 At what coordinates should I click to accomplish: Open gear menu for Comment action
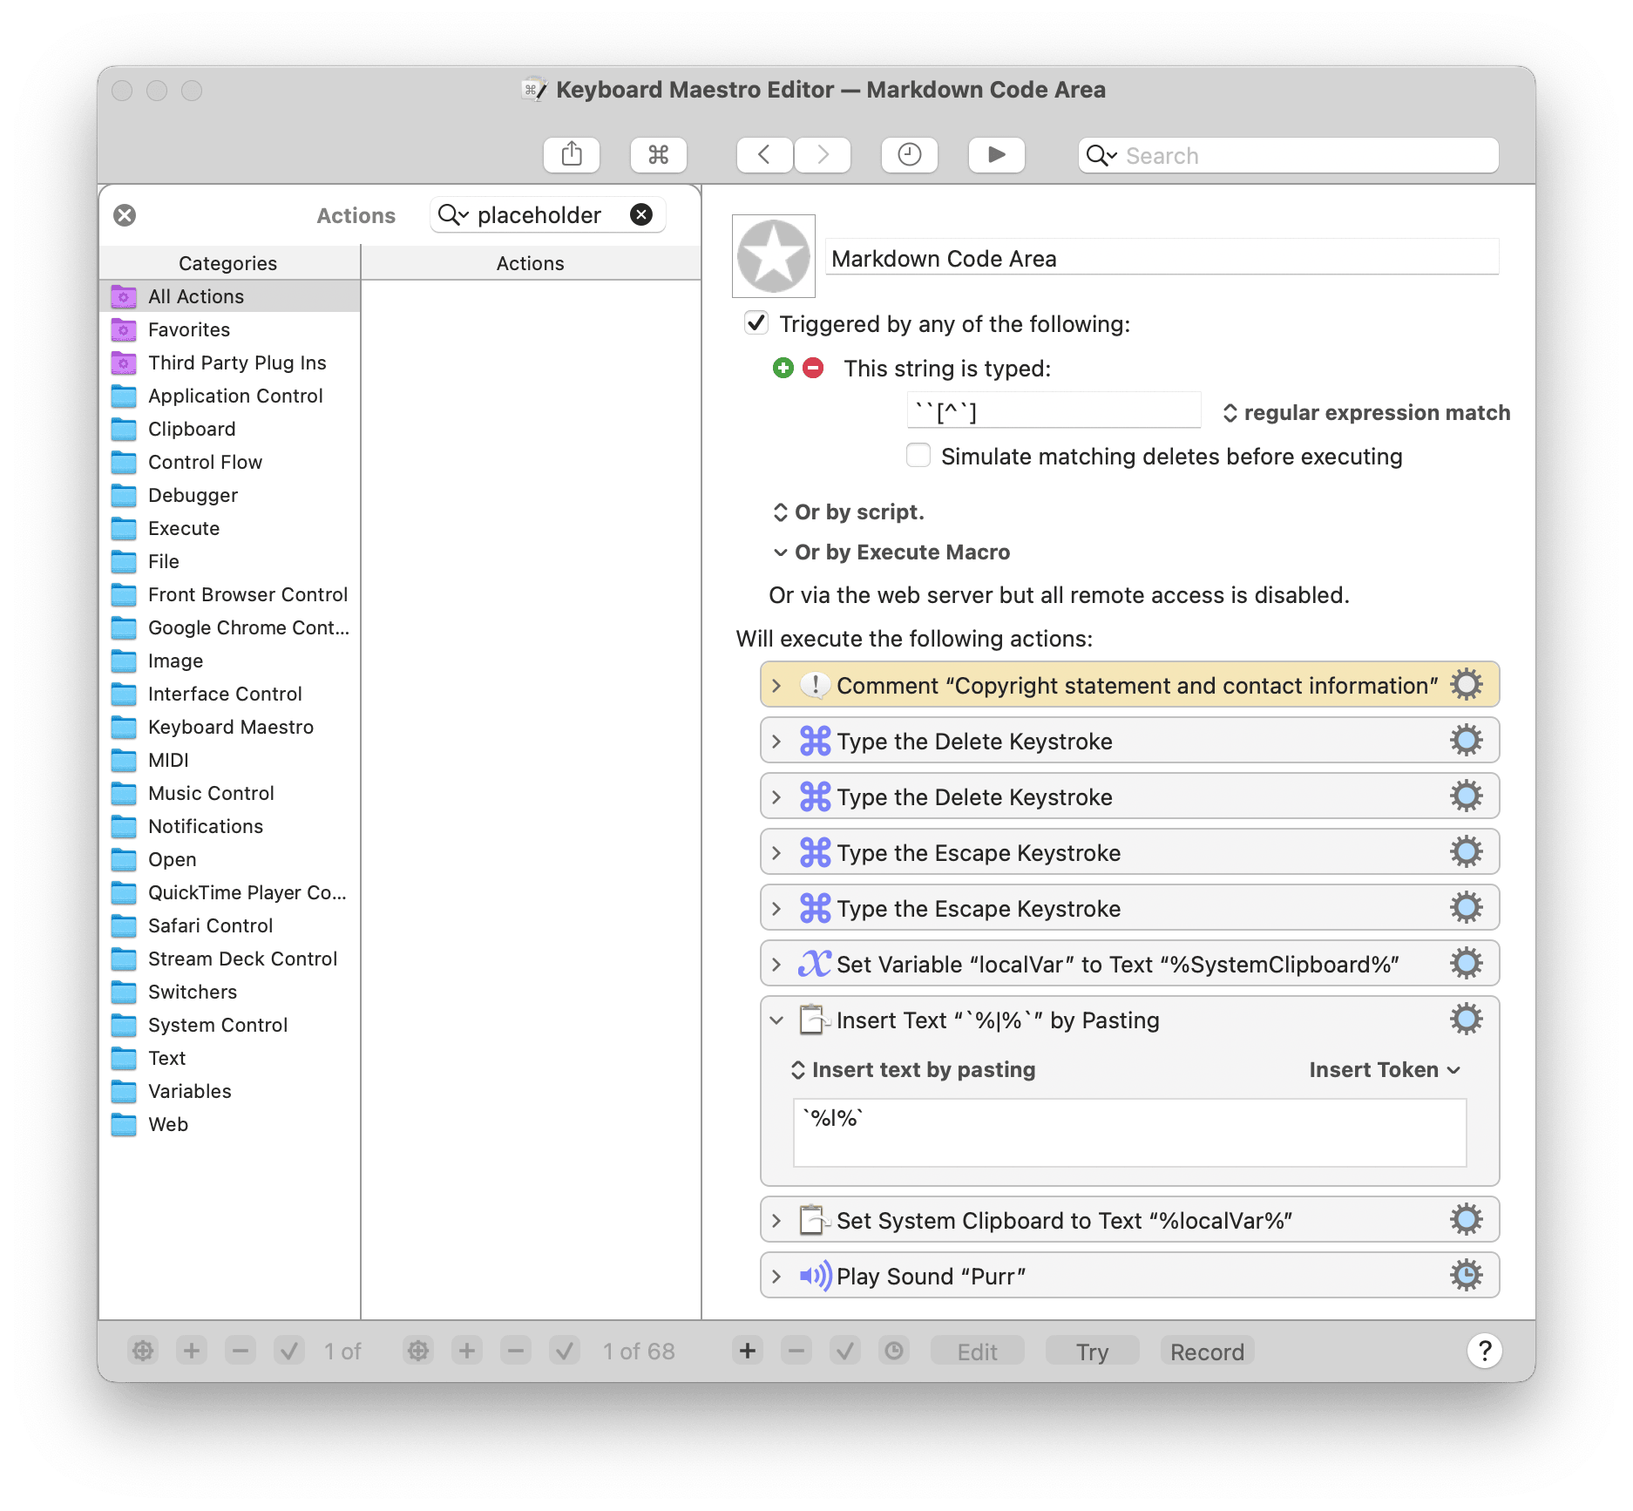pos(1467,685)
